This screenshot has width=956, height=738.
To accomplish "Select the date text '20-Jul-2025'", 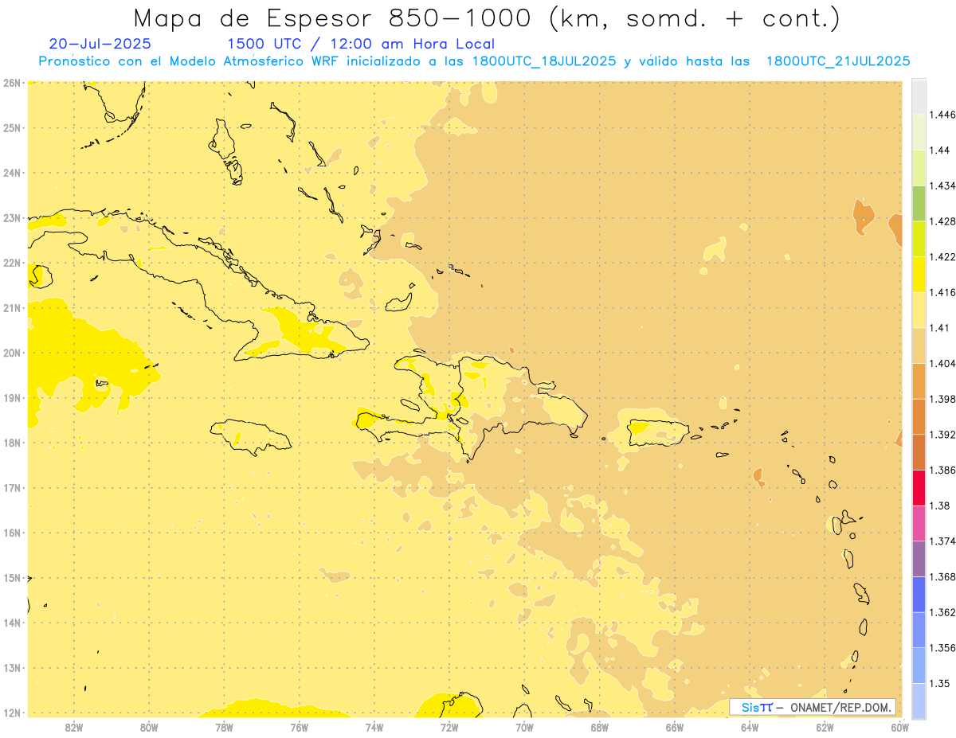I will pyautogui.click(x=100, y=44).
